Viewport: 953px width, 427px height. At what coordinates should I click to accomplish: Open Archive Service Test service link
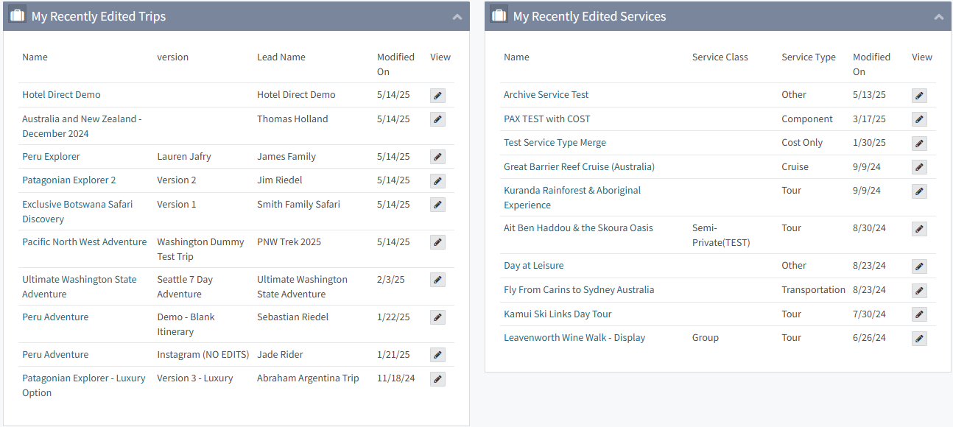(x=546, y=95)
